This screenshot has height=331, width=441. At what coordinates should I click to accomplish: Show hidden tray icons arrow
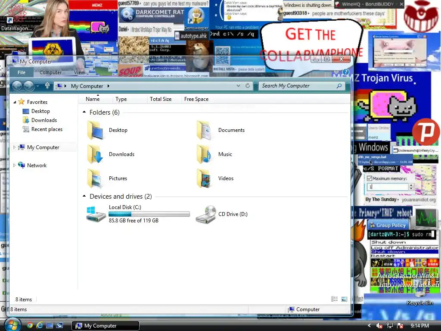tap(369, 326)
